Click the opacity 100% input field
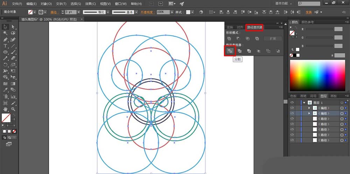 coord(163,12)
